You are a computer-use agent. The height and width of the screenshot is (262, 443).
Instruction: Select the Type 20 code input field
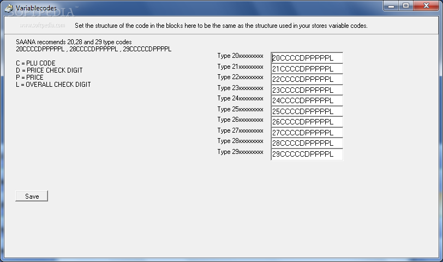(307, 58)
